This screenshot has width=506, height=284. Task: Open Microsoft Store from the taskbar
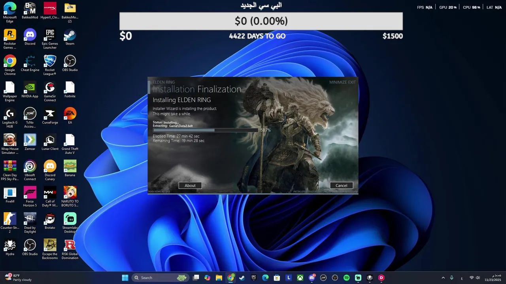(x=277, y=278)
